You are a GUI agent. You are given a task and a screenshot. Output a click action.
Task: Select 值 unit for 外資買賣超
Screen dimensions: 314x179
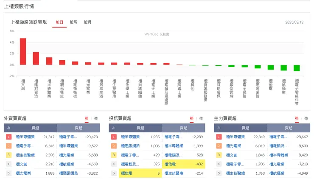tap(96, 118)
